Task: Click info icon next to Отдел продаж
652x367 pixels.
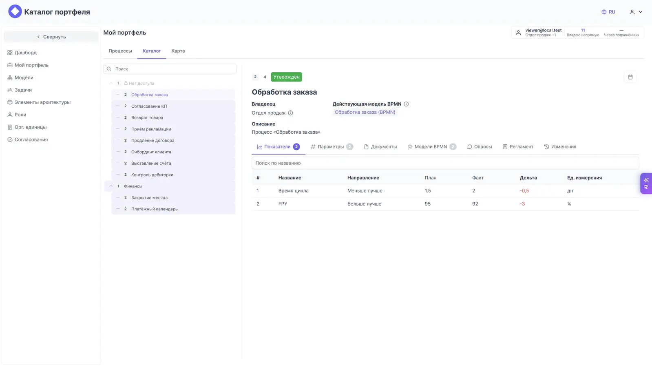Action: tap(290, 113)
